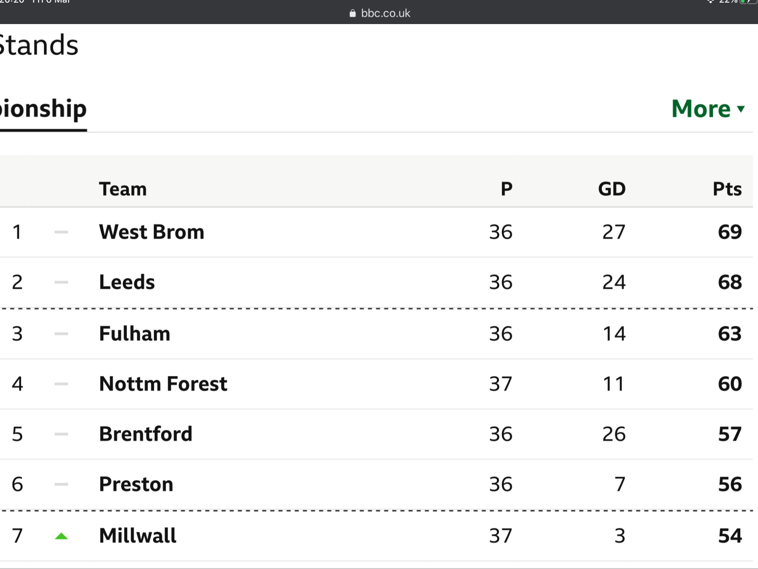Screen dimensions: 758x569
Task: Open the Nottm Forest team link
Action: click(x=163, y=383)
